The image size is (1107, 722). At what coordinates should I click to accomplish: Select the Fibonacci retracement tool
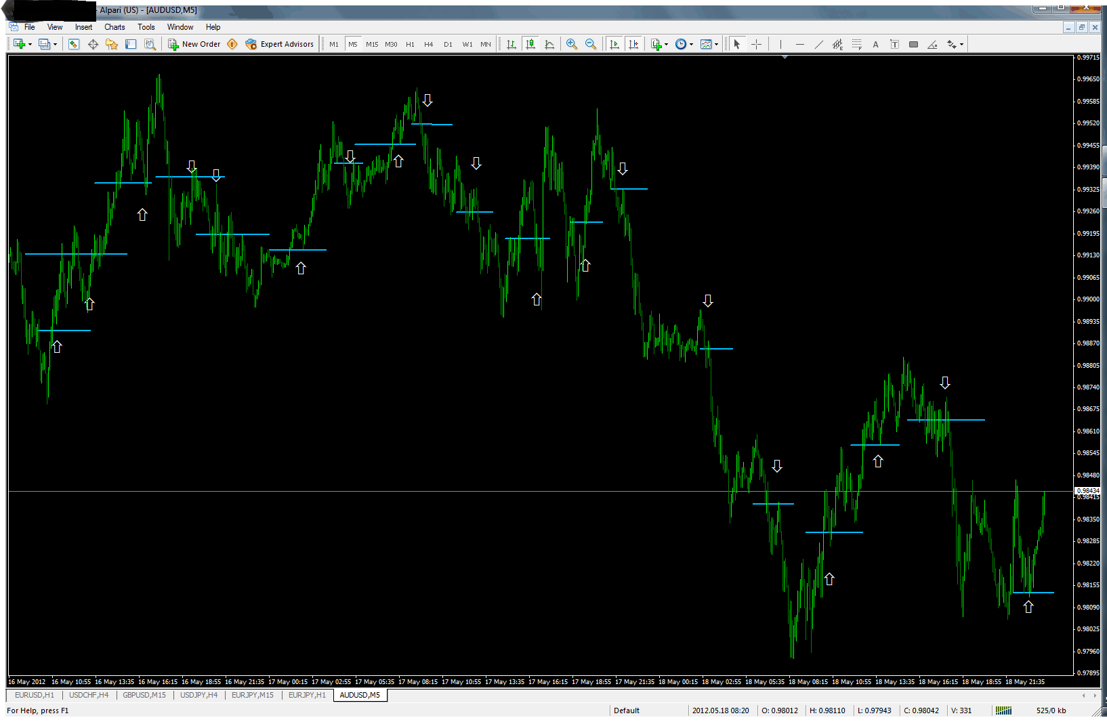point(856,44)
